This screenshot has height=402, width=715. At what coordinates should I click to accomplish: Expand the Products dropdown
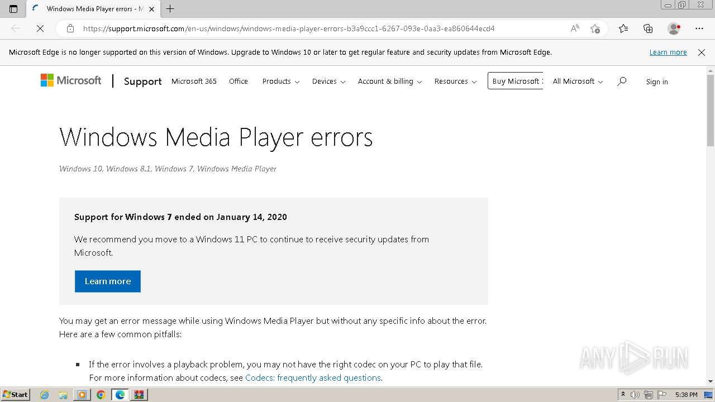tap(281, 82)
